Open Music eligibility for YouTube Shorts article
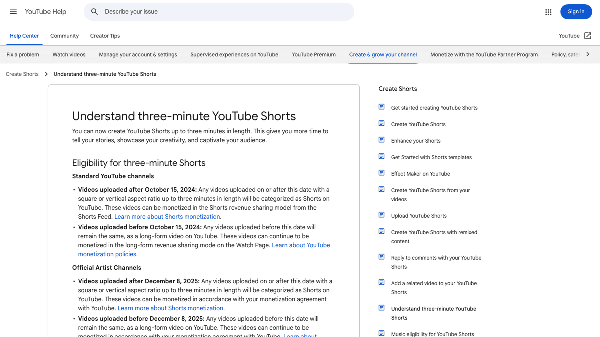600x337 pixels. pyautogui.click(x=433, y=334)
